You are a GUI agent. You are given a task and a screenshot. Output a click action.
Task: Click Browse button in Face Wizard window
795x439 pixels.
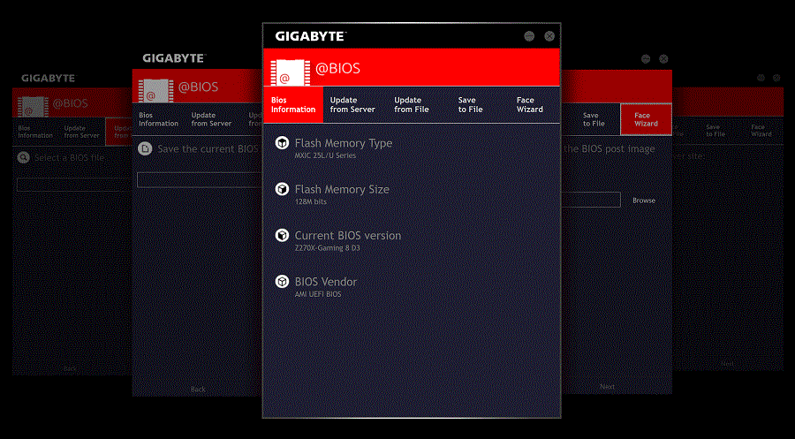point(644,201)
